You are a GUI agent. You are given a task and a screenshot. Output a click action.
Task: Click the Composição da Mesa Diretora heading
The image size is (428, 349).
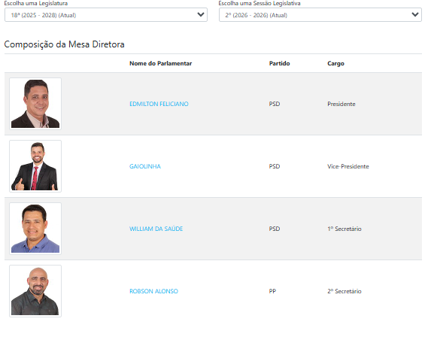click(65, 44)
